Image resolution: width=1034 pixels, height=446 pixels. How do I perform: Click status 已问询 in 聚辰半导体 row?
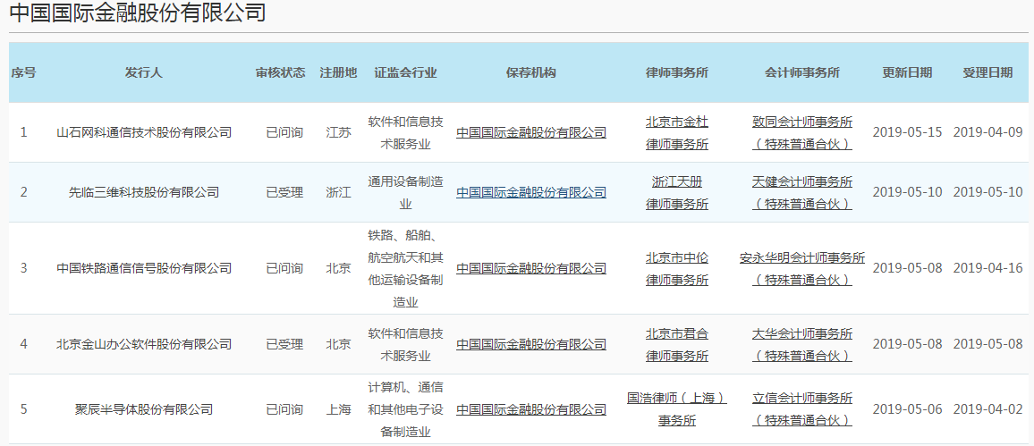click(284, 409)
